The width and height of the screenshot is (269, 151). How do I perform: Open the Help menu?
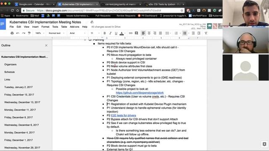coord(85,27)
